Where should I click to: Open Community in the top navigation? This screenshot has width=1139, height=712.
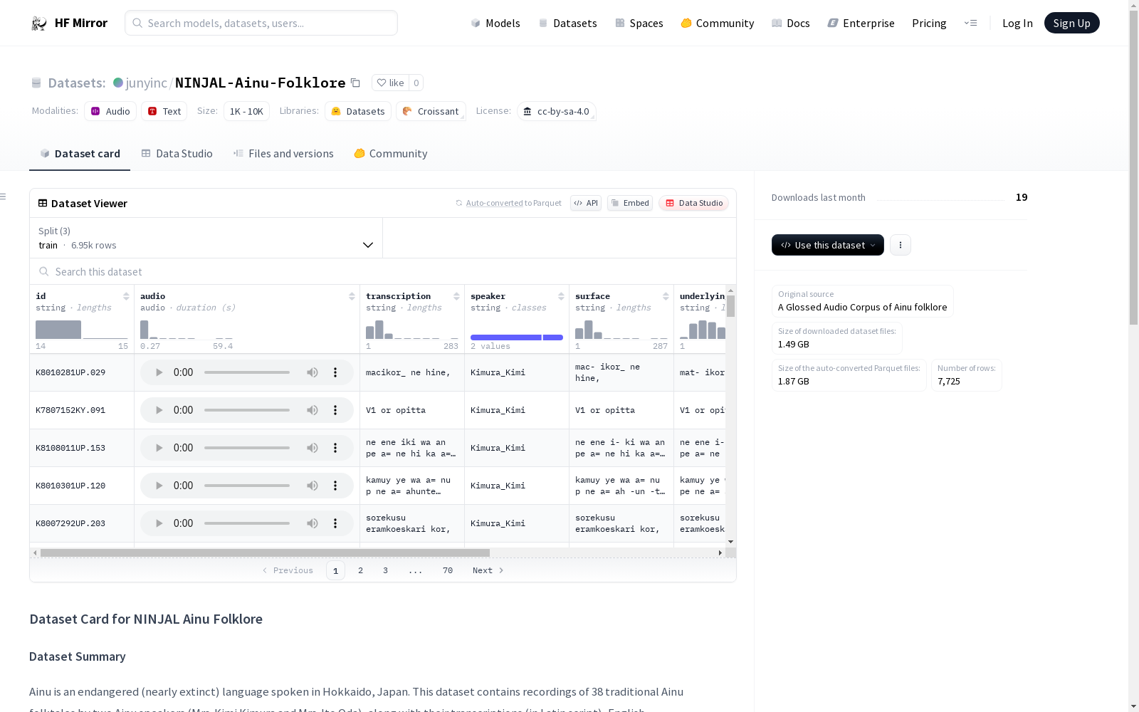[x=718, y=23]
